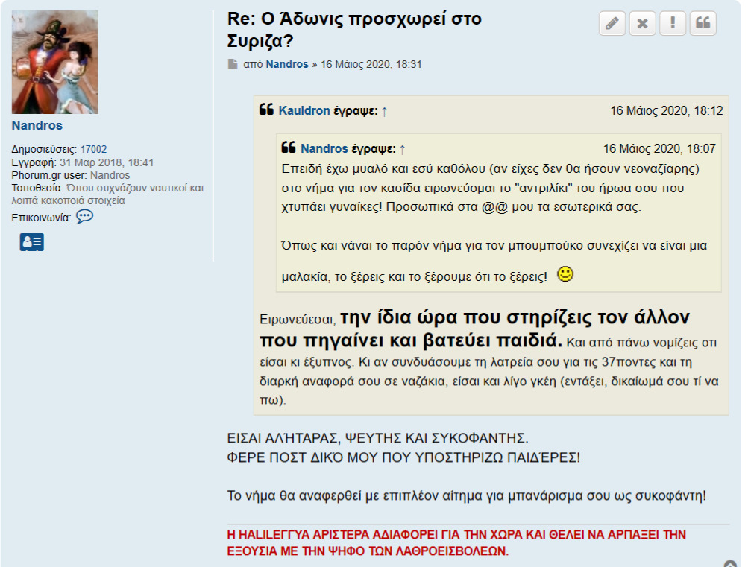
Task: Open Nandros's pirate avatar image
Action: click(x=55, y=62)
